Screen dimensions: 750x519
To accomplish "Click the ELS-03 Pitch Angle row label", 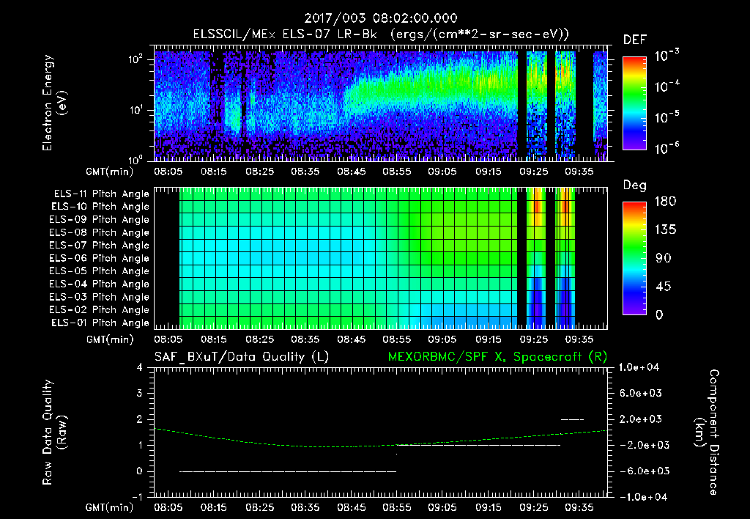I will coord(100,298).
